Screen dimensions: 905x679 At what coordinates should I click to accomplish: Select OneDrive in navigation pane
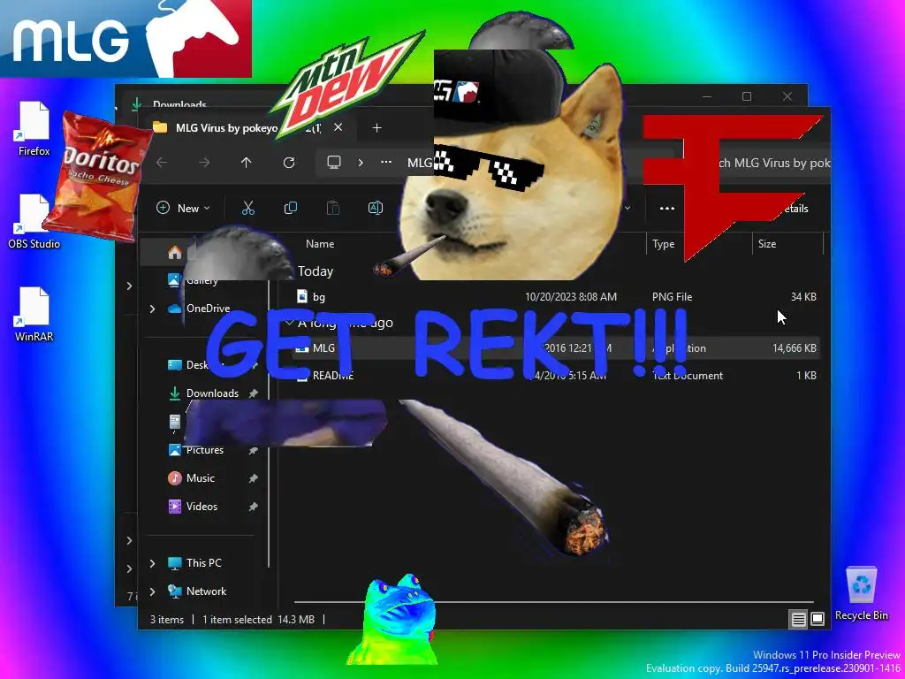point(208,309)
